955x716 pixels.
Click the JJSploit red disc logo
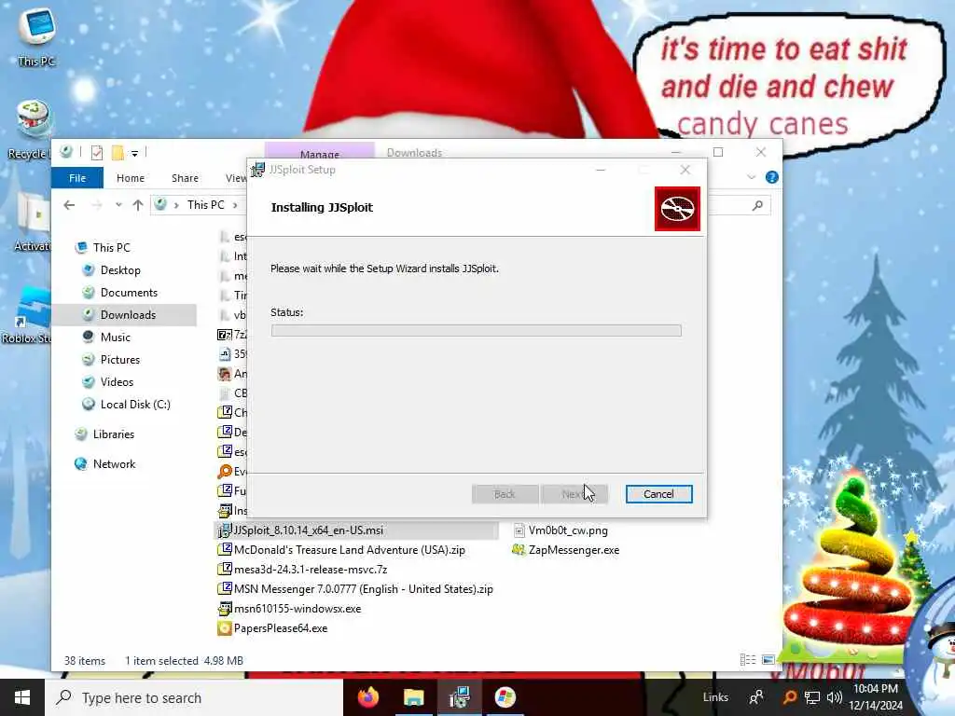(677, 209)
